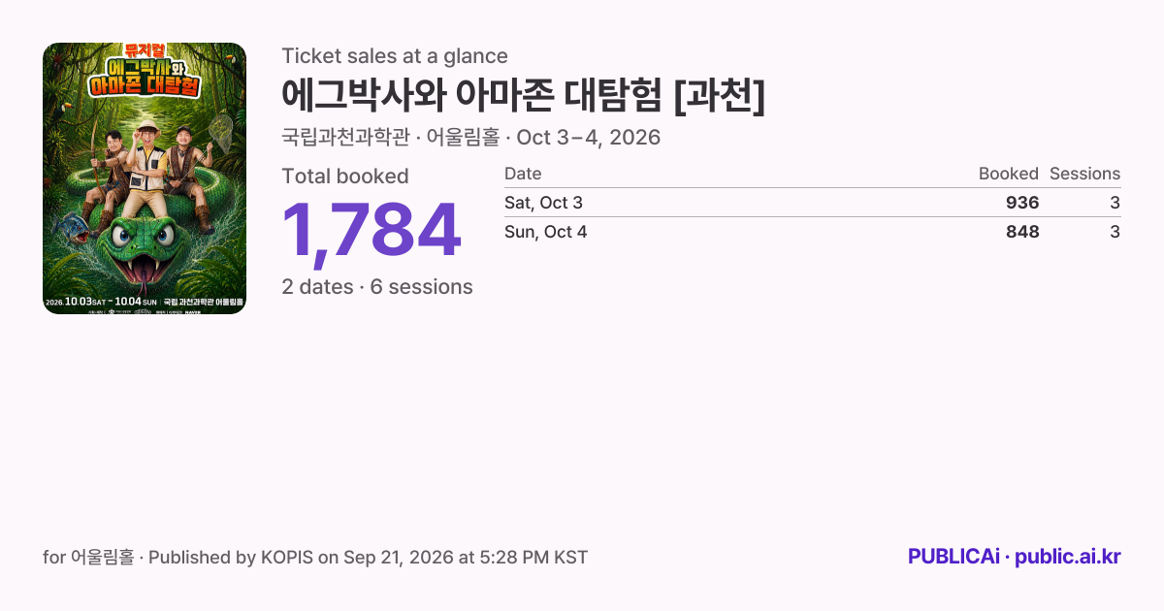The width and height of the screenshot is (1164, 611).
Task: Click the musical poster thumbnail
Action: tap(145, 178)
